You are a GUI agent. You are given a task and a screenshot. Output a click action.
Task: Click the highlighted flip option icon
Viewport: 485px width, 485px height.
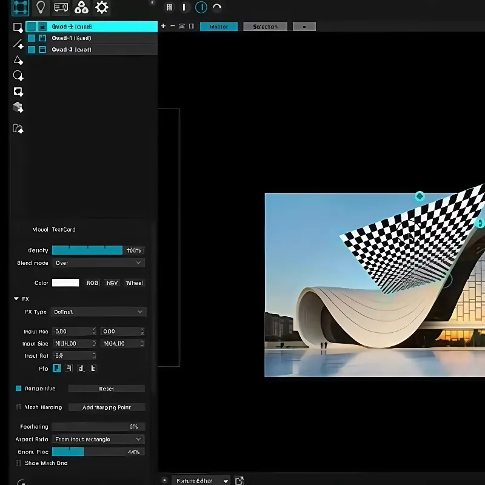[57, 368]
